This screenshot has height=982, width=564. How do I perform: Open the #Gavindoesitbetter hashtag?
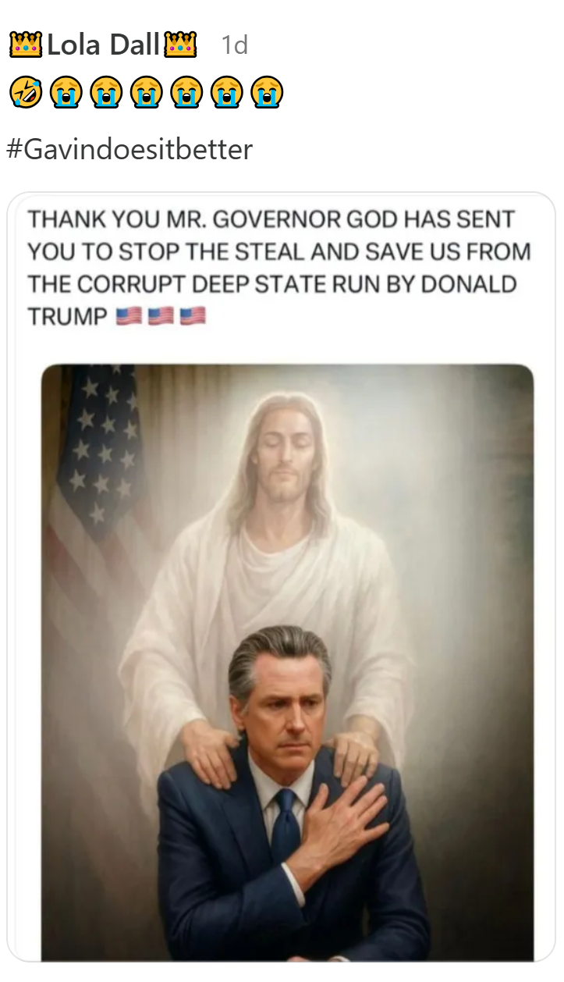[x=129, y=148]
